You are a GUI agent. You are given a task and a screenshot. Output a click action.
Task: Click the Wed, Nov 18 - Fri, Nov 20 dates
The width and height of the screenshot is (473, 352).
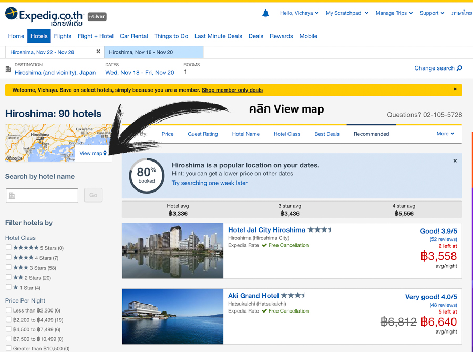click(140, 73)
